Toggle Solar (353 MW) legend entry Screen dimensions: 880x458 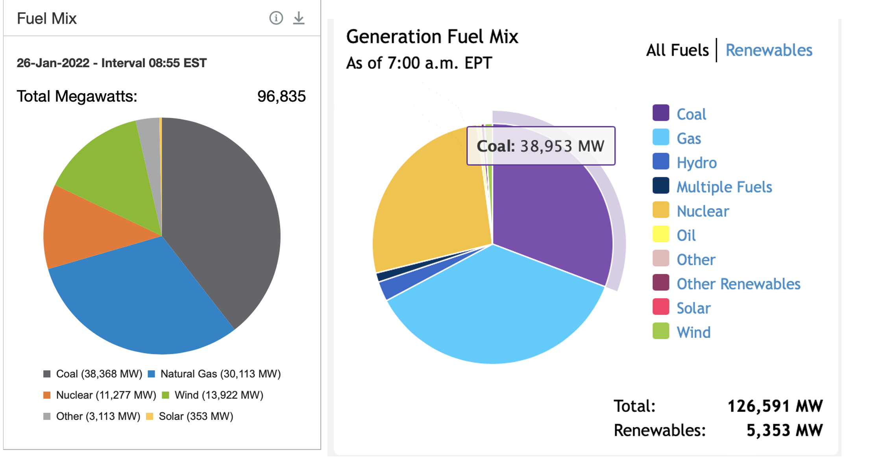tap(190, 416)
